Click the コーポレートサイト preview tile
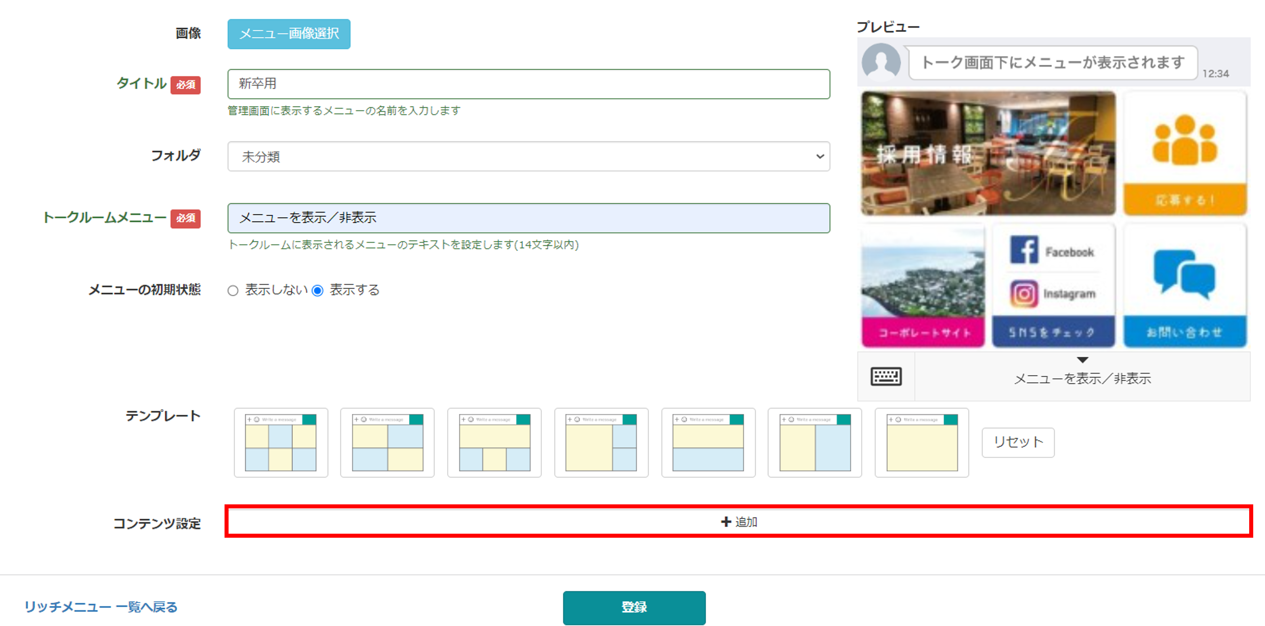This screenshot has width=1265, height=626. pos(923,285)
